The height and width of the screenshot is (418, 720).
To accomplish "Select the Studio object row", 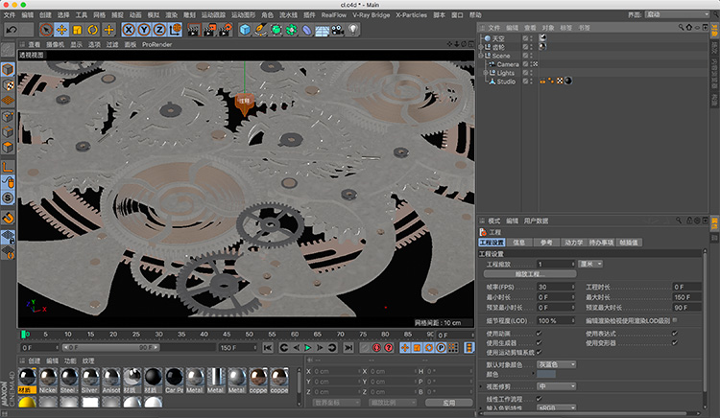I will coord(506,81).
